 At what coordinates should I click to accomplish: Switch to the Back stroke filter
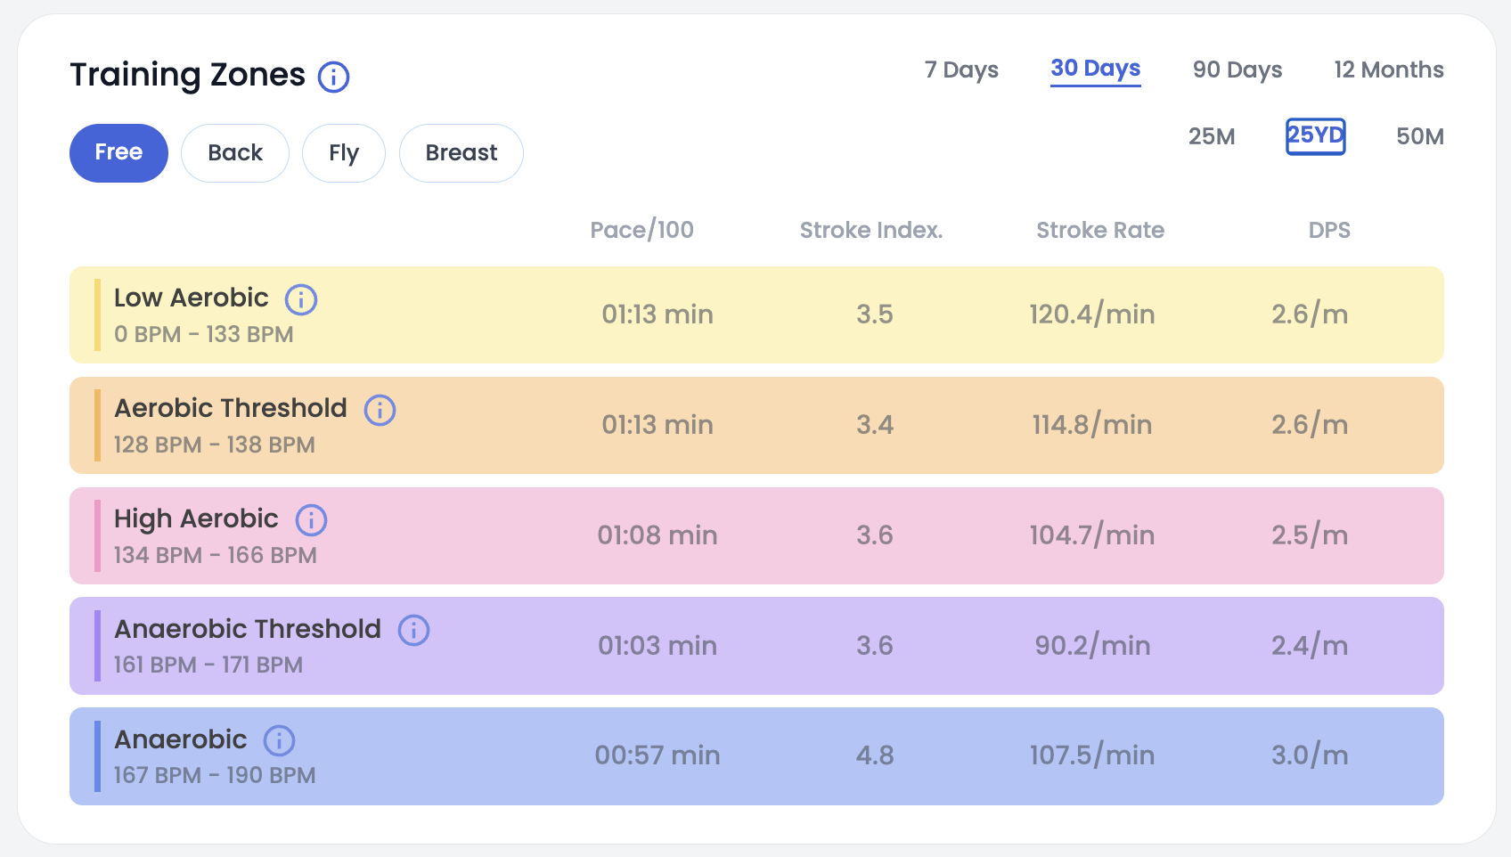(x=235, y=153)
